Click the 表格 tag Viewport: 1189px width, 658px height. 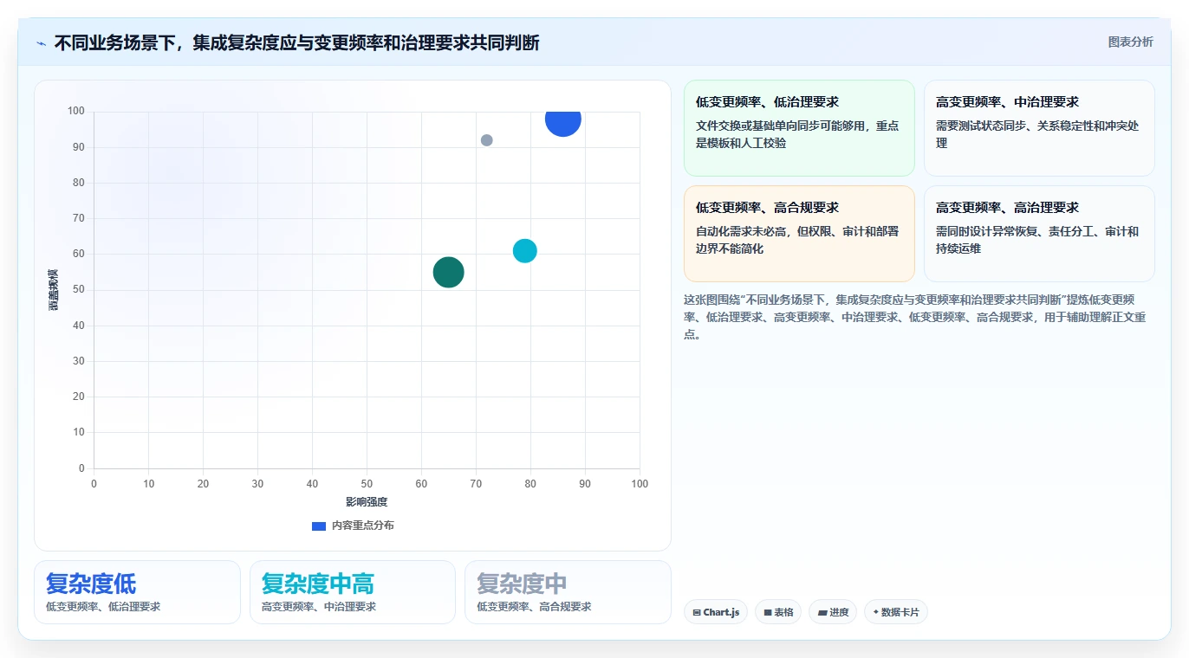778,612
